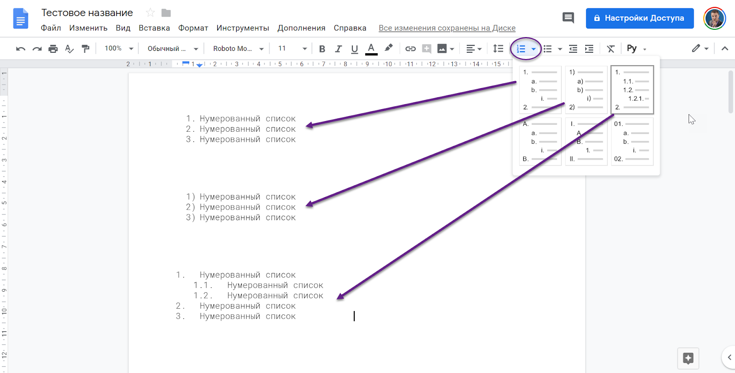Open the Справка menu

point(350,28)
